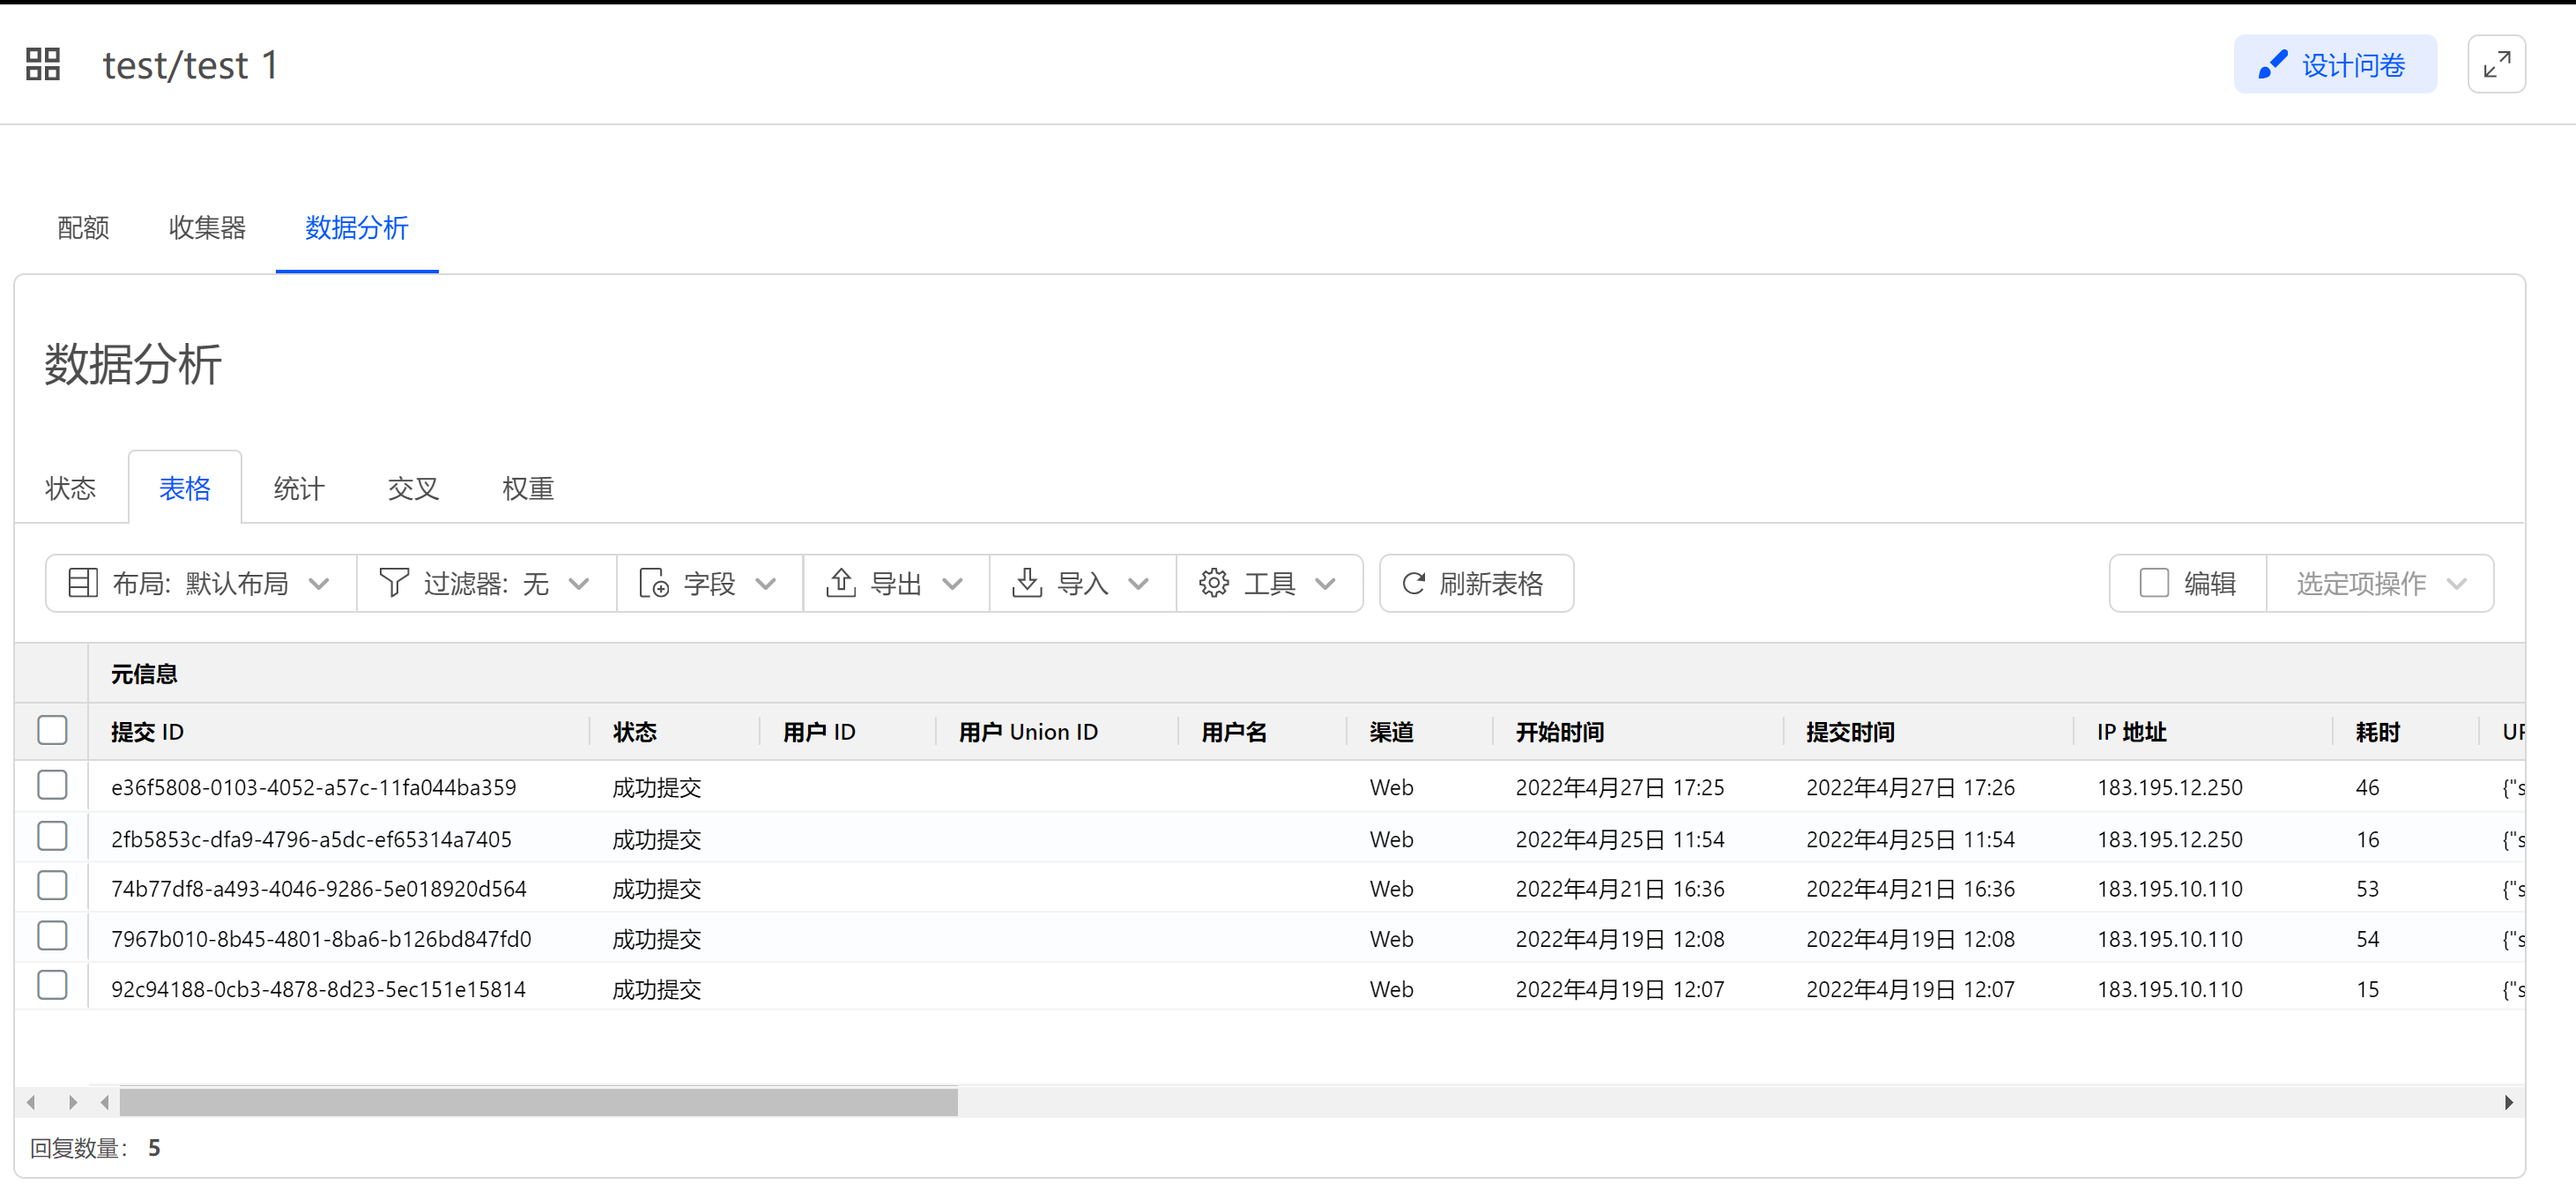Screen dimensions: 2576x1192
Task: Click the paintbrush icon in 设计问卷
Action: [2272, 65]
